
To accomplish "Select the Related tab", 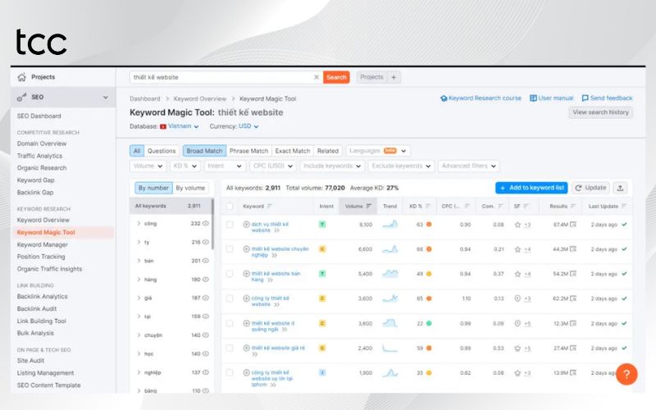I will [x=327, y=151].
